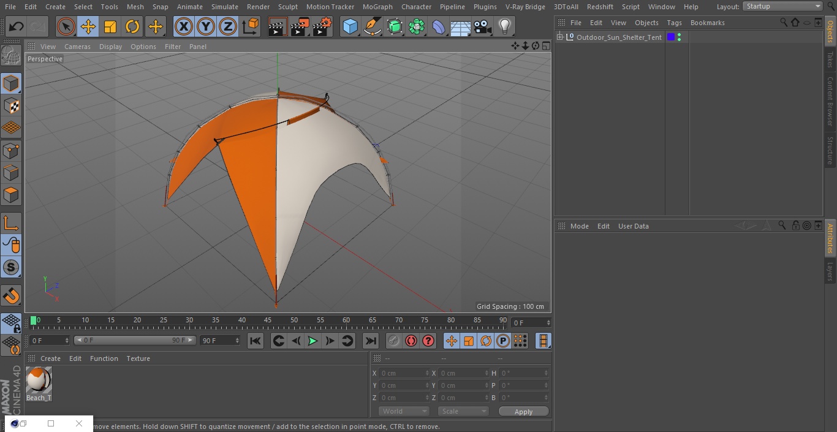Add a Light object bulb icon
Viewport: 837px width, 432px height.
coord(504,26)
